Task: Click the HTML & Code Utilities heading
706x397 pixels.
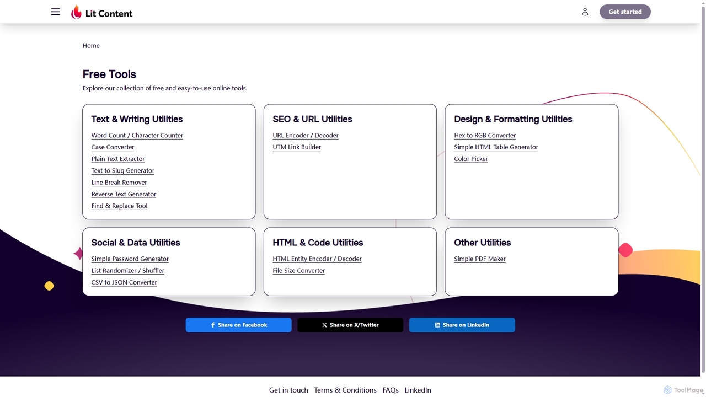Action: [x=318, y=243]
